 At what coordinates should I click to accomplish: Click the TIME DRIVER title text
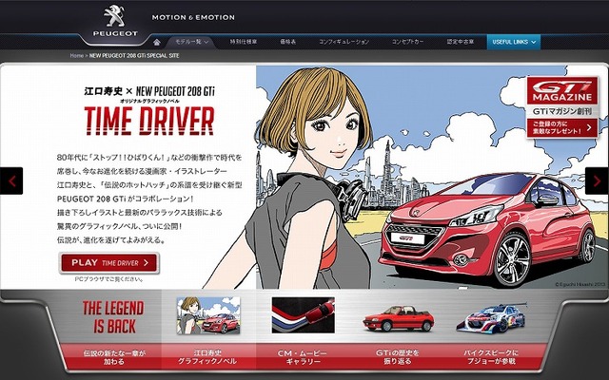[x=149, y=121]
